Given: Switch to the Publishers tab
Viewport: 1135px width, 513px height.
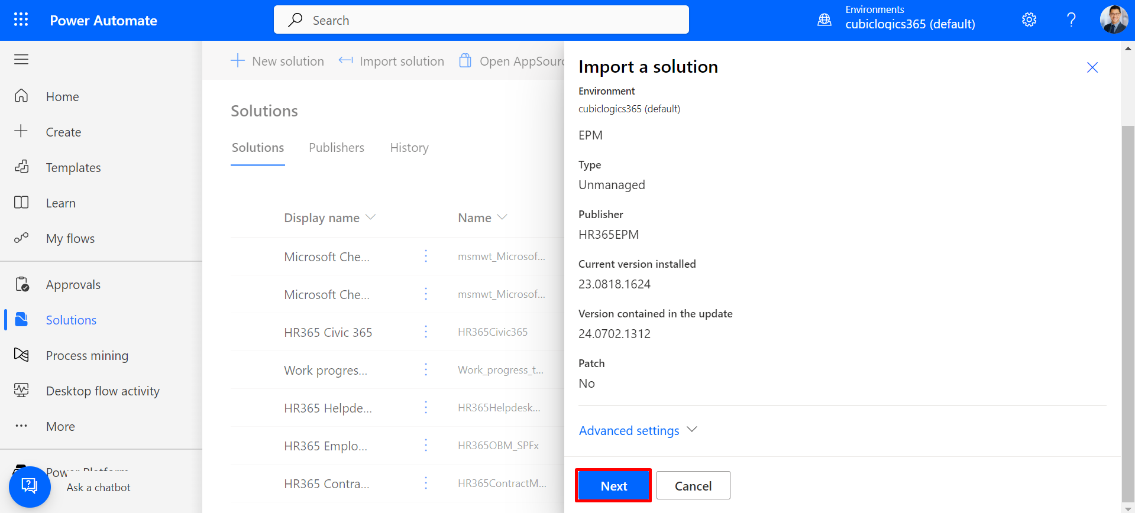Looking at the screenshot, I should click(x=337, y=148).
